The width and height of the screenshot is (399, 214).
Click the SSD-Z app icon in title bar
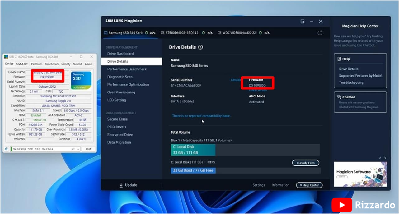click(6, 57)
